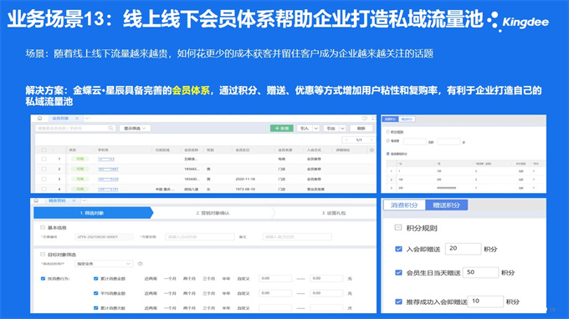Click the remarks input field
The image size is (569, 319).
(x=297, y=237)
